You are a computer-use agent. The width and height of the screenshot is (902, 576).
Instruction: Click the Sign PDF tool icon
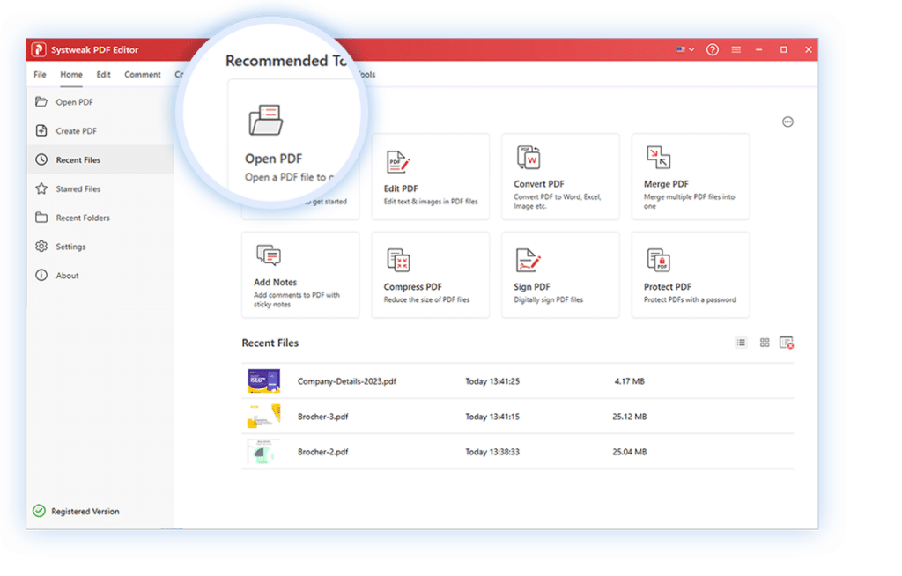[x=529, y=260]
